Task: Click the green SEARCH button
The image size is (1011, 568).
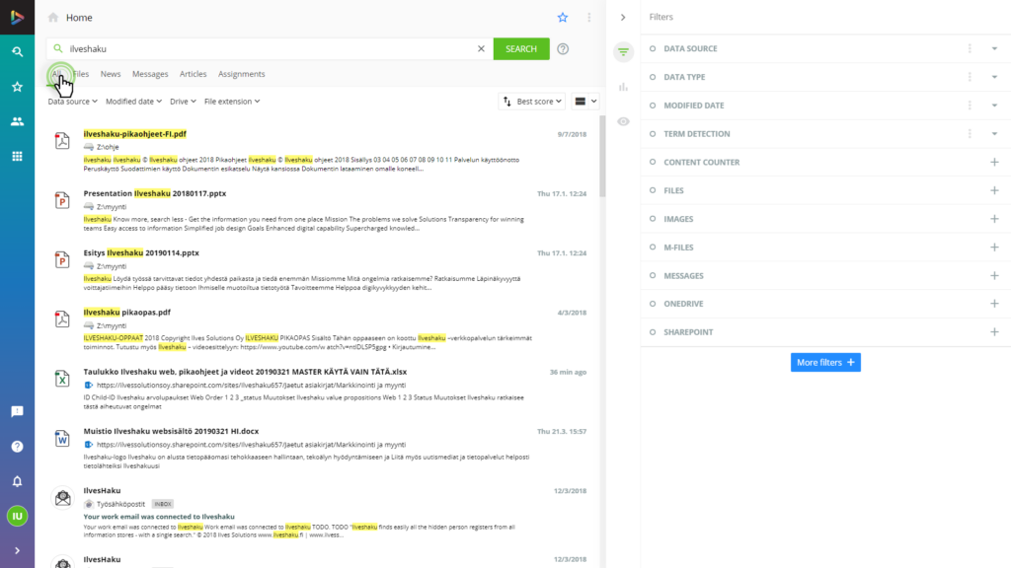Action: (x=521, y=49)
